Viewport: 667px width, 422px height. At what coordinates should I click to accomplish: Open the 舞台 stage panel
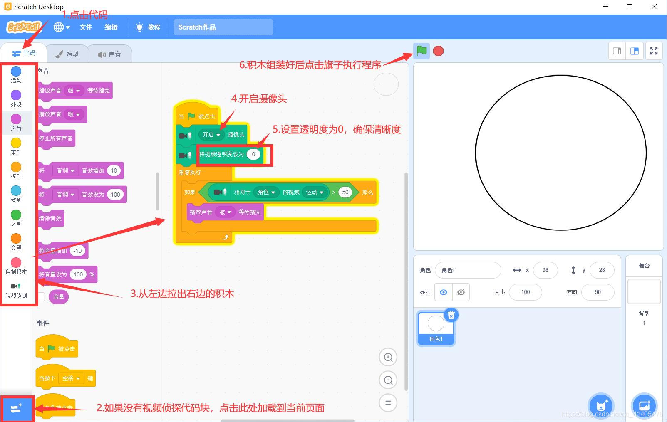[644, 266]
